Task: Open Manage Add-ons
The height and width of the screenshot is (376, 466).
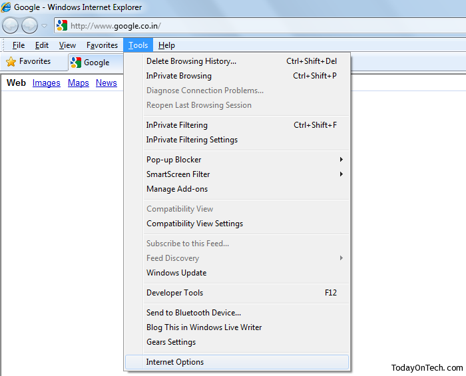Action: 237,189
